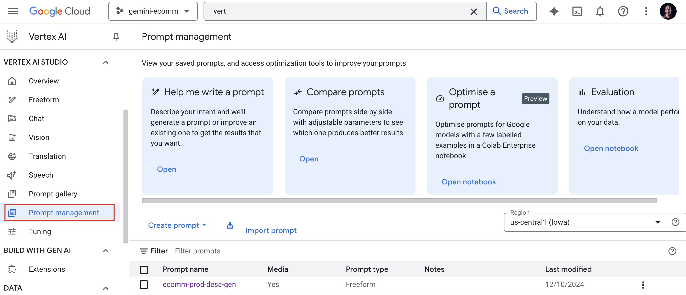Image resolution: width=686 pixels, height=295 pixels.
Task: Expand the Create prompt dropdown
Action: pos(177,225)
